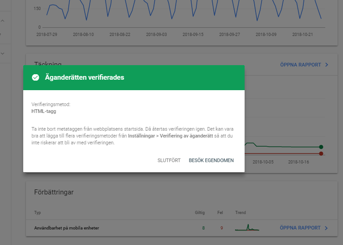
Task: Click the Förbättringar section heading
Action: (x=54, y=192)
